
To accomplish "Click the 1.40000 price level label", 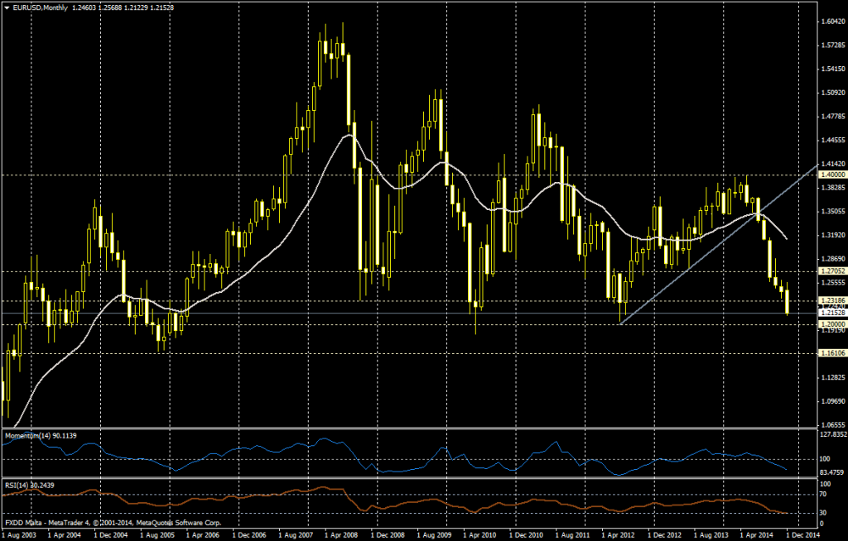I will (829, 175).
